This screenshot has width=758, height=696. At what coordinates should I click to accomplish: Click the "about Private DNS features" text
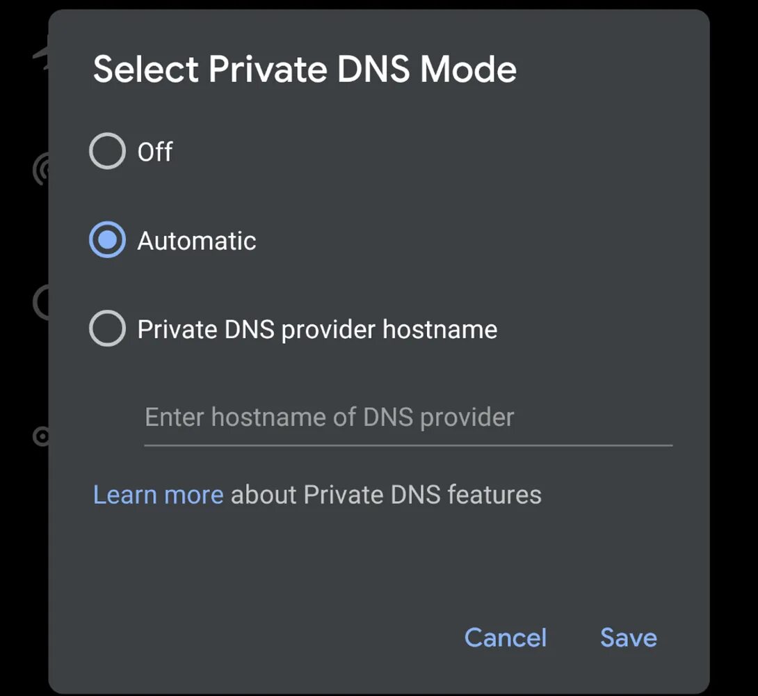click(x=386, y=495)
